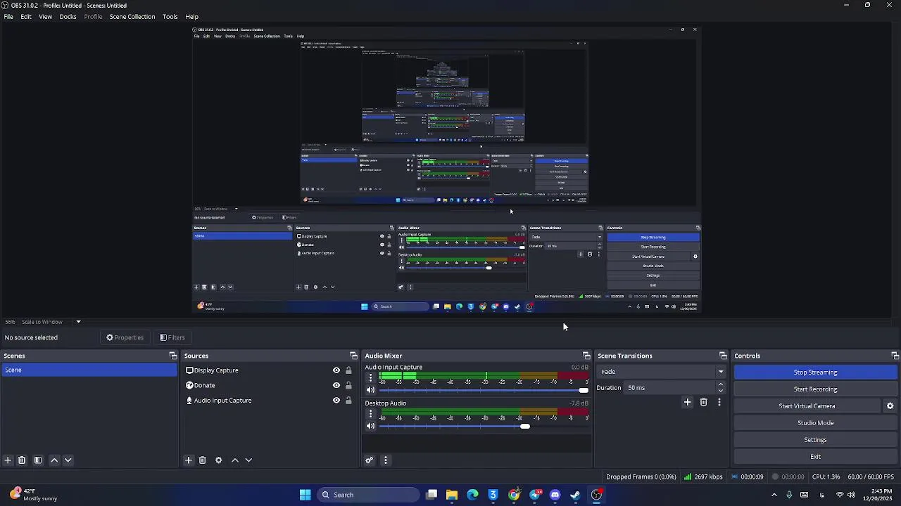This screenshot has height=506, width=901.
Task: Hide the Audio Input Capture source
Action: click(x=336, y=401)
